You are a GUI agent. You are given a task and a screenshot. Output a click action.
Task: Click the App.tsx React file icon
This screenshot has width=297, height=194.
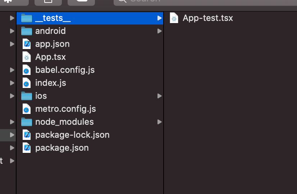pos(27,57)
